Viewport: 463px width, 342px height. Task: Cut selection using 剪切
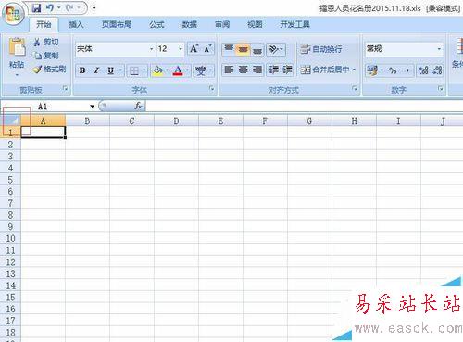(x=46, y=42)
